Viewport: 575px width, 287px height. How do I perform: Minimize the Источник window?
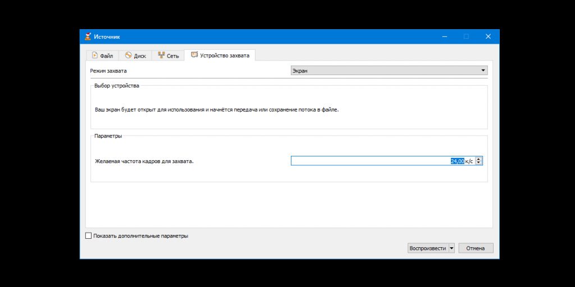444,36
